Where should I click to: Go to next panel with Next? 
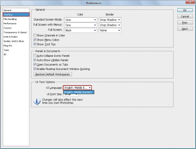185,29
